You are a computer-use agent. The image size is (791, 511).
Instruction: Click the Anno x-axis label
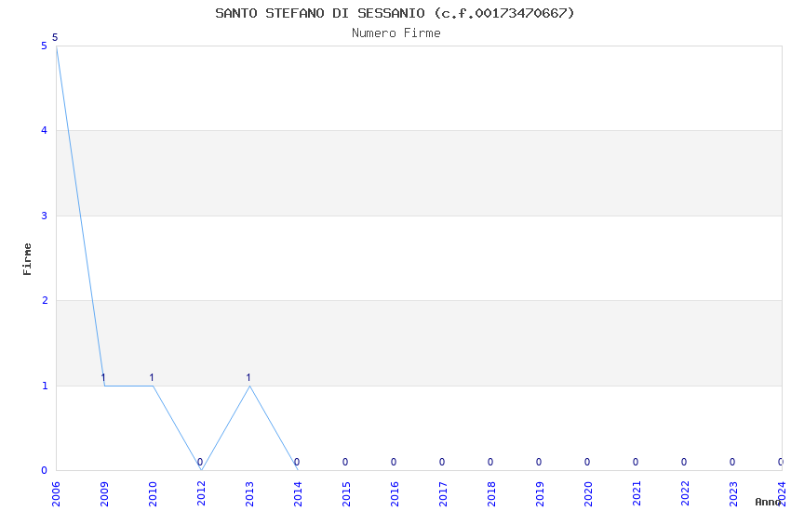768,502
